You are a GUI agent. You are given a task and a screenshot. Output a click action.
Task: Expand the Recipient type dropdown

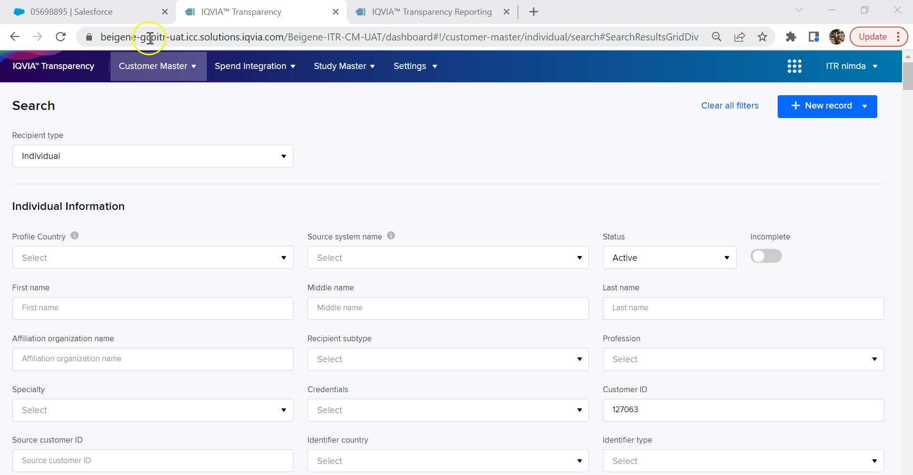click(x=152, y=156)
